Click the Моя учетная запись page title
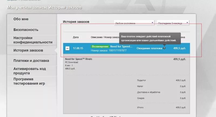Image resolution: width=216 pixels, height=117 pixels. point(44,8)
